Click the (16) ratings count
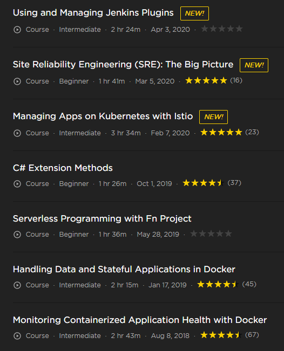Image resolution: width=284 pixels, height=351 pixels. [236, 80]
